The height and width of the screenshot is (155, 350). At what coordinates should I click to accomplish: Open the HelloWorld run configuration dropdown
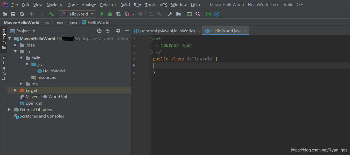point(77,14)
